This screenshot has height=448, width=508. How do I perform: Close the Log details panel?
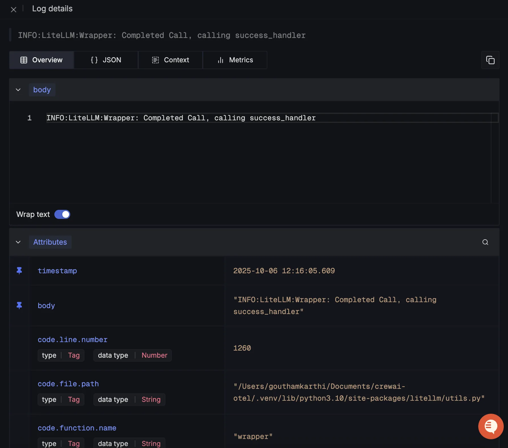click(13, 10)
